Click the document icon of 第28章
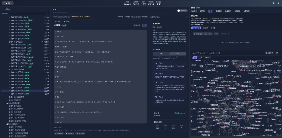282x138 pixels. point(12,81)
